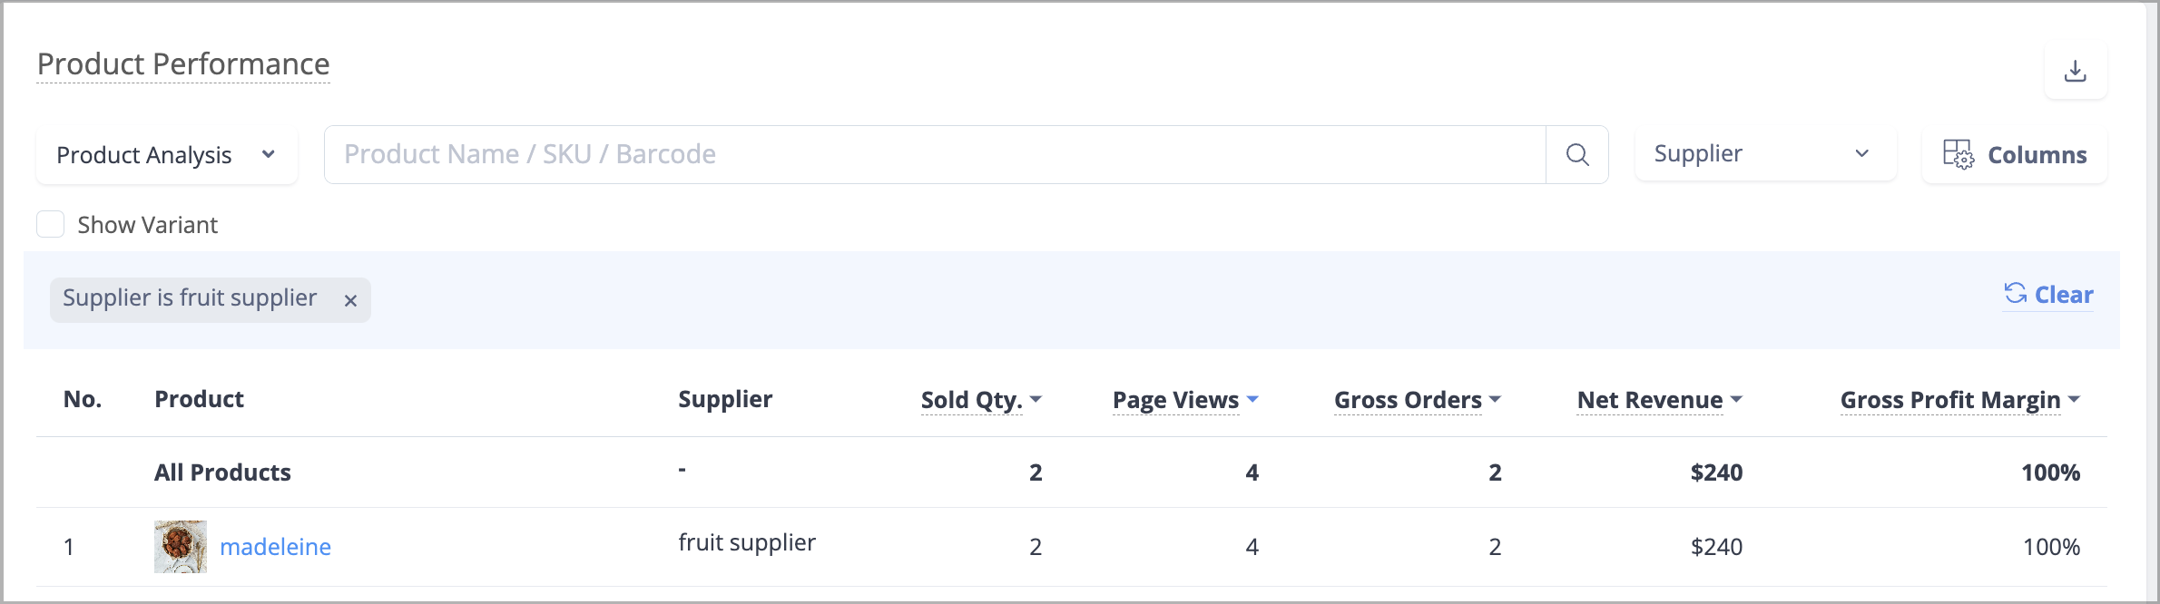The width and height of the screenshot is (2160, 604).
Task: Open the Columns settings
Action: tap(2015, 155)
